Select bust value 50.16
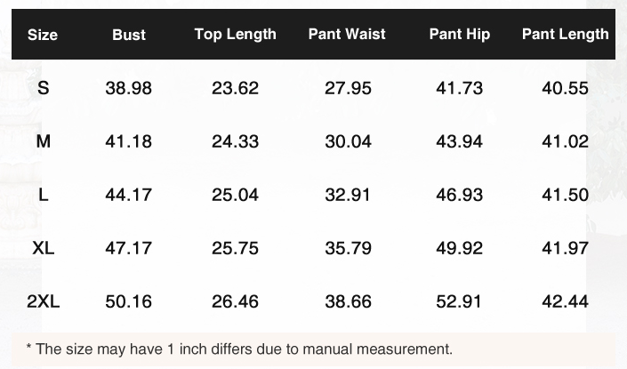 [129, 301]
